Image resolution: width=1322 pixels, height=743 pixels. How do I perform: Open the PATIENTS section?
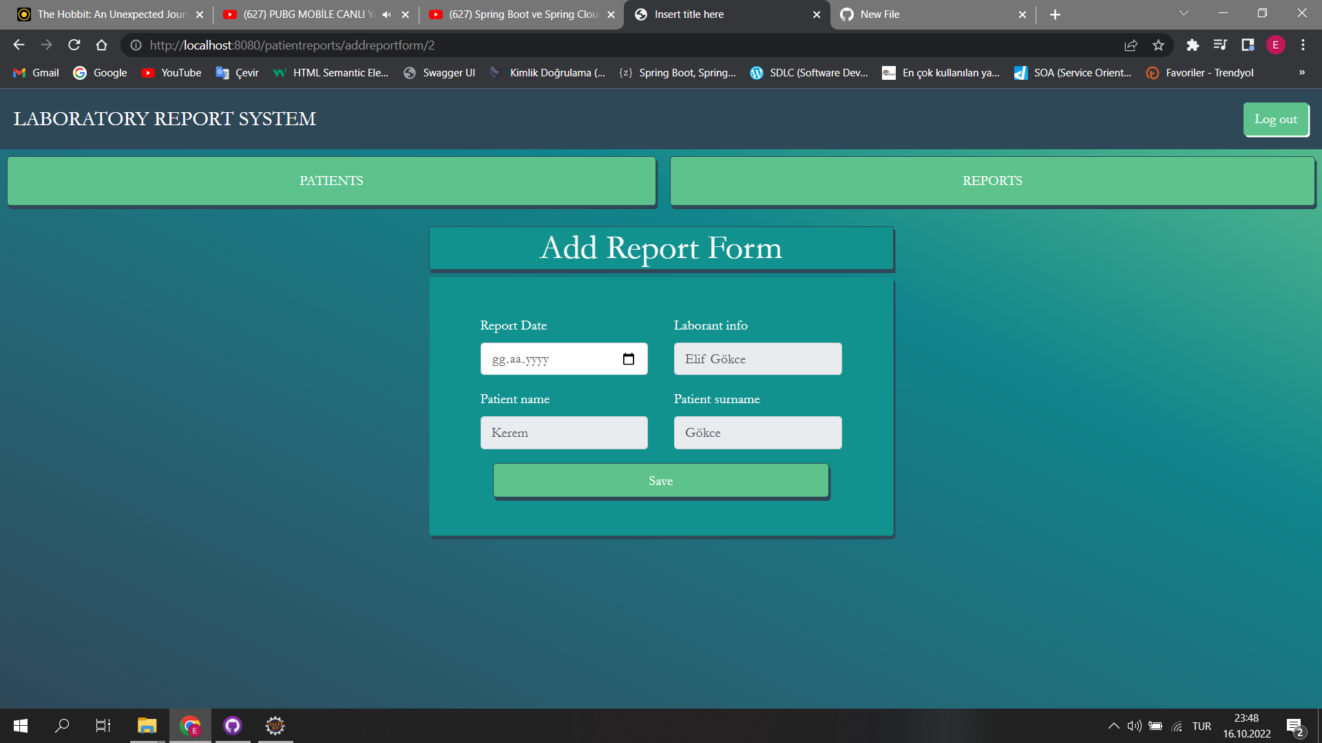(x=331, y=180)
